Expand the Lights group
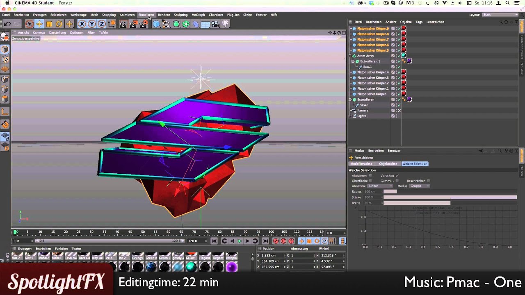Image resolution: width=525 pixels, height=295 pixels. pos(350,116)
